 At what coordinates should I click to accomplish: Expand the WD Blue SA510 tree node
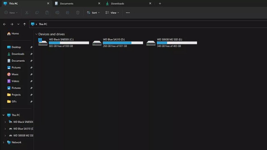[5, 129]
